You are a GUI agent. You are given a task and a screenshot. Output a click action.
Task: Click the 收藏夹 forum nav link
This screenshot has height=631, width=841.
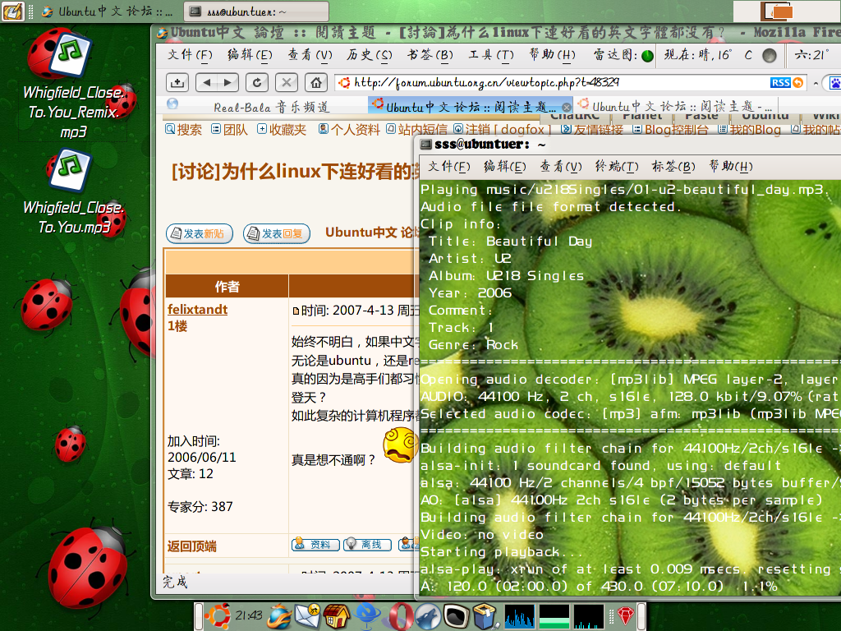click(x=282, y=129)
